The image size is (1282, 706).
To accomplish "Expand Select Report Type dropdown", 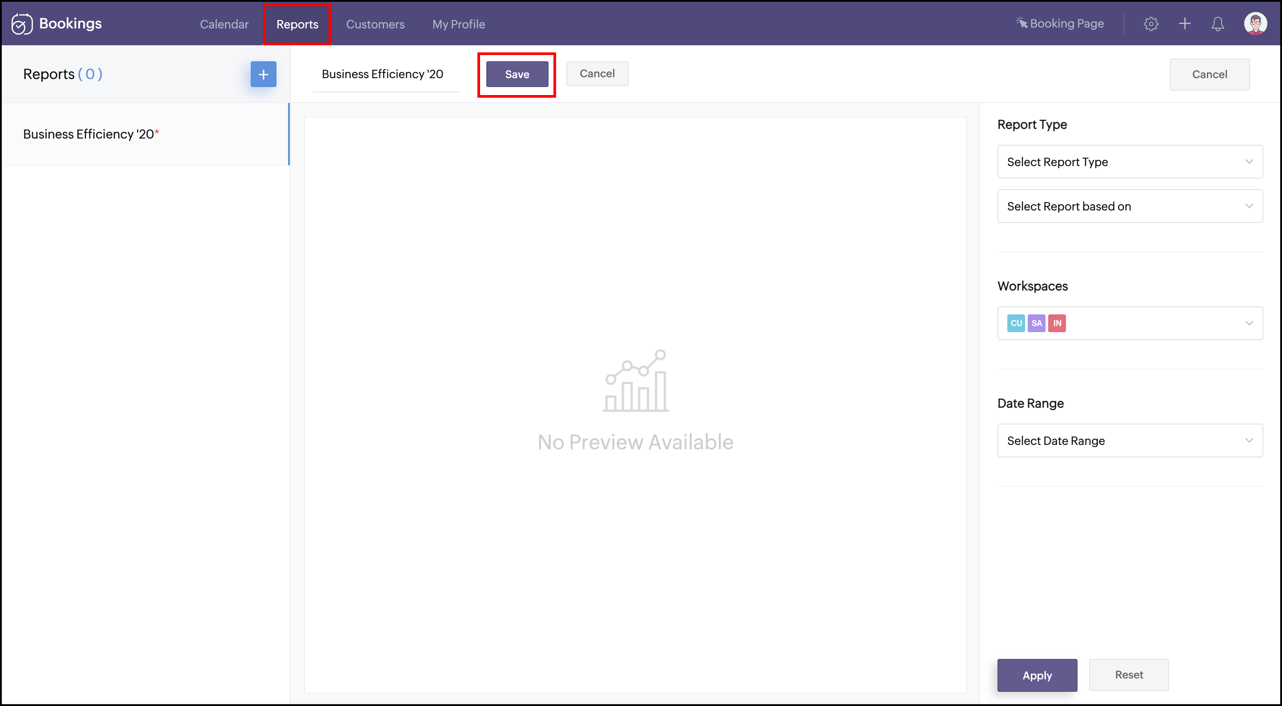I will click(1130, 162).
